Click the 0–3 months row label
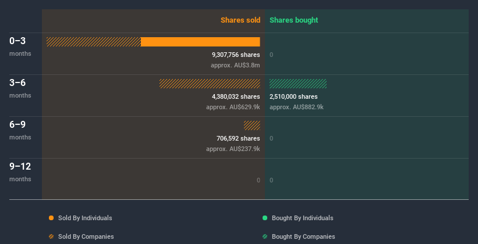This screenshot has height=244, width=478. [20, 46]
